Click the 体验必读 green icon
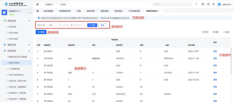 click(5, 21)
